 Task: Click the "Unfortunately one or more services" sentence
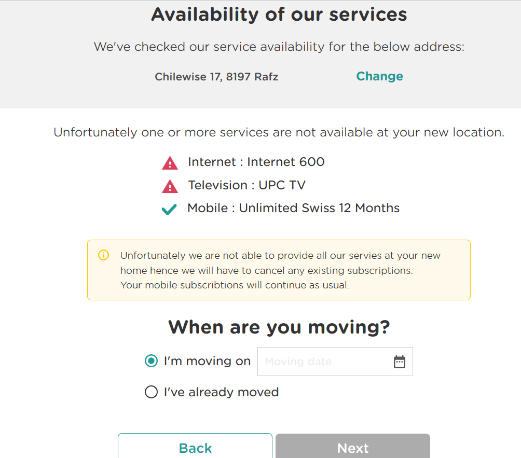click(279, 132)
